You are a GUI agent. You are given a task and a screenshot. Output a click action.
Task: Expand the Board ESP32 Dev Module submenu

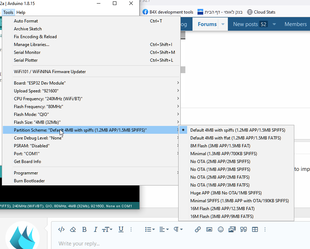(x=91, y=83)
